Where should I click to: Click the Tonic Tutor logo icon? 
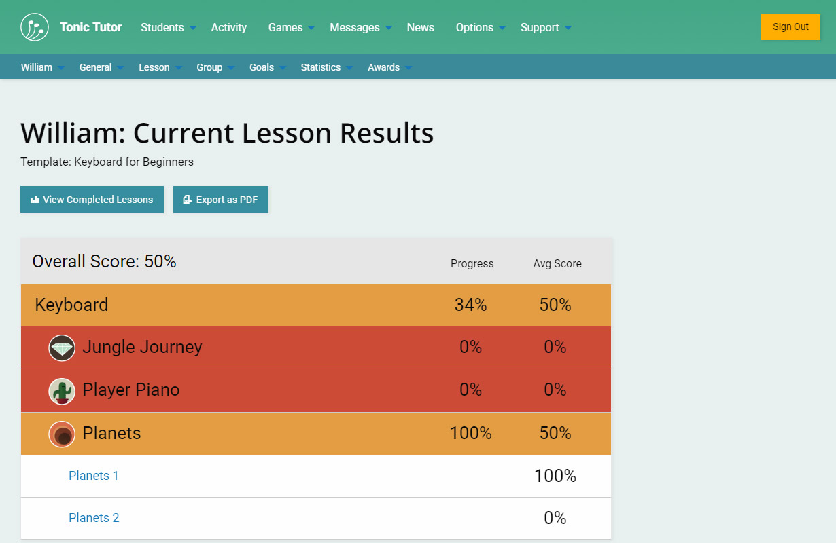pyautogui.click(x=35, y=27)
